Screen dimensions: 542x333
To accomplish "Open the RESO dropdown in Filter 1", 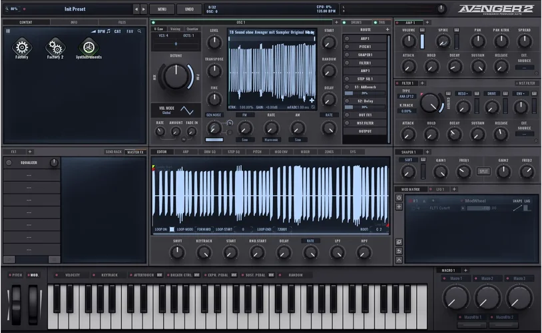I will click(463, 93).
